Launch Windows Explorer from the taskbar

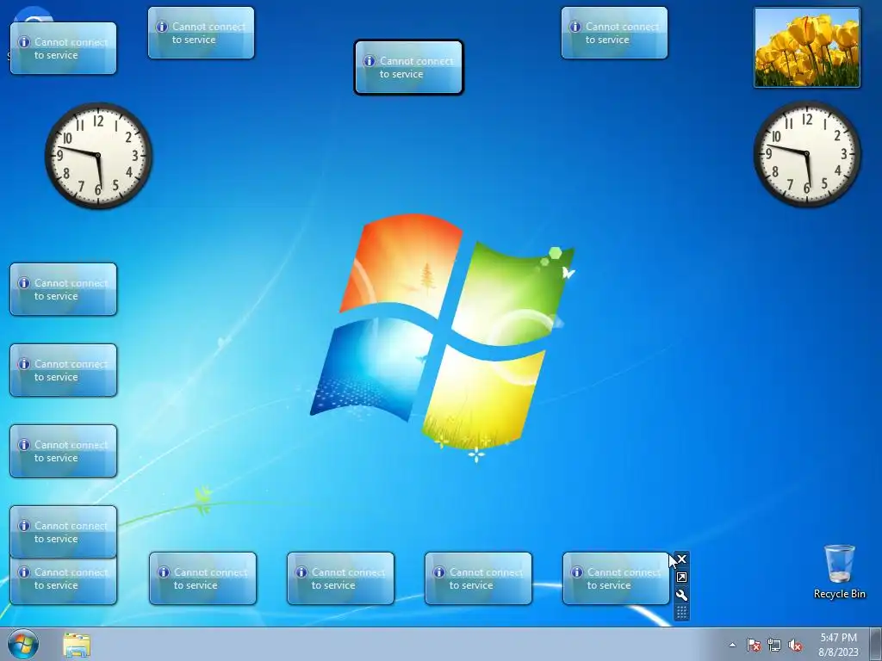coord(77,645)
